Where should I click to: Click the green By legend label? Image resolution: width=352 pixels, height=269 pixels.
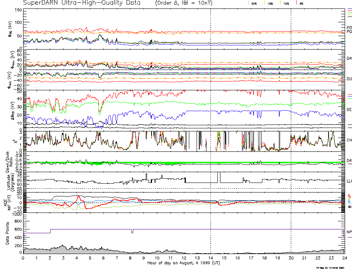[x=349, y=199]
